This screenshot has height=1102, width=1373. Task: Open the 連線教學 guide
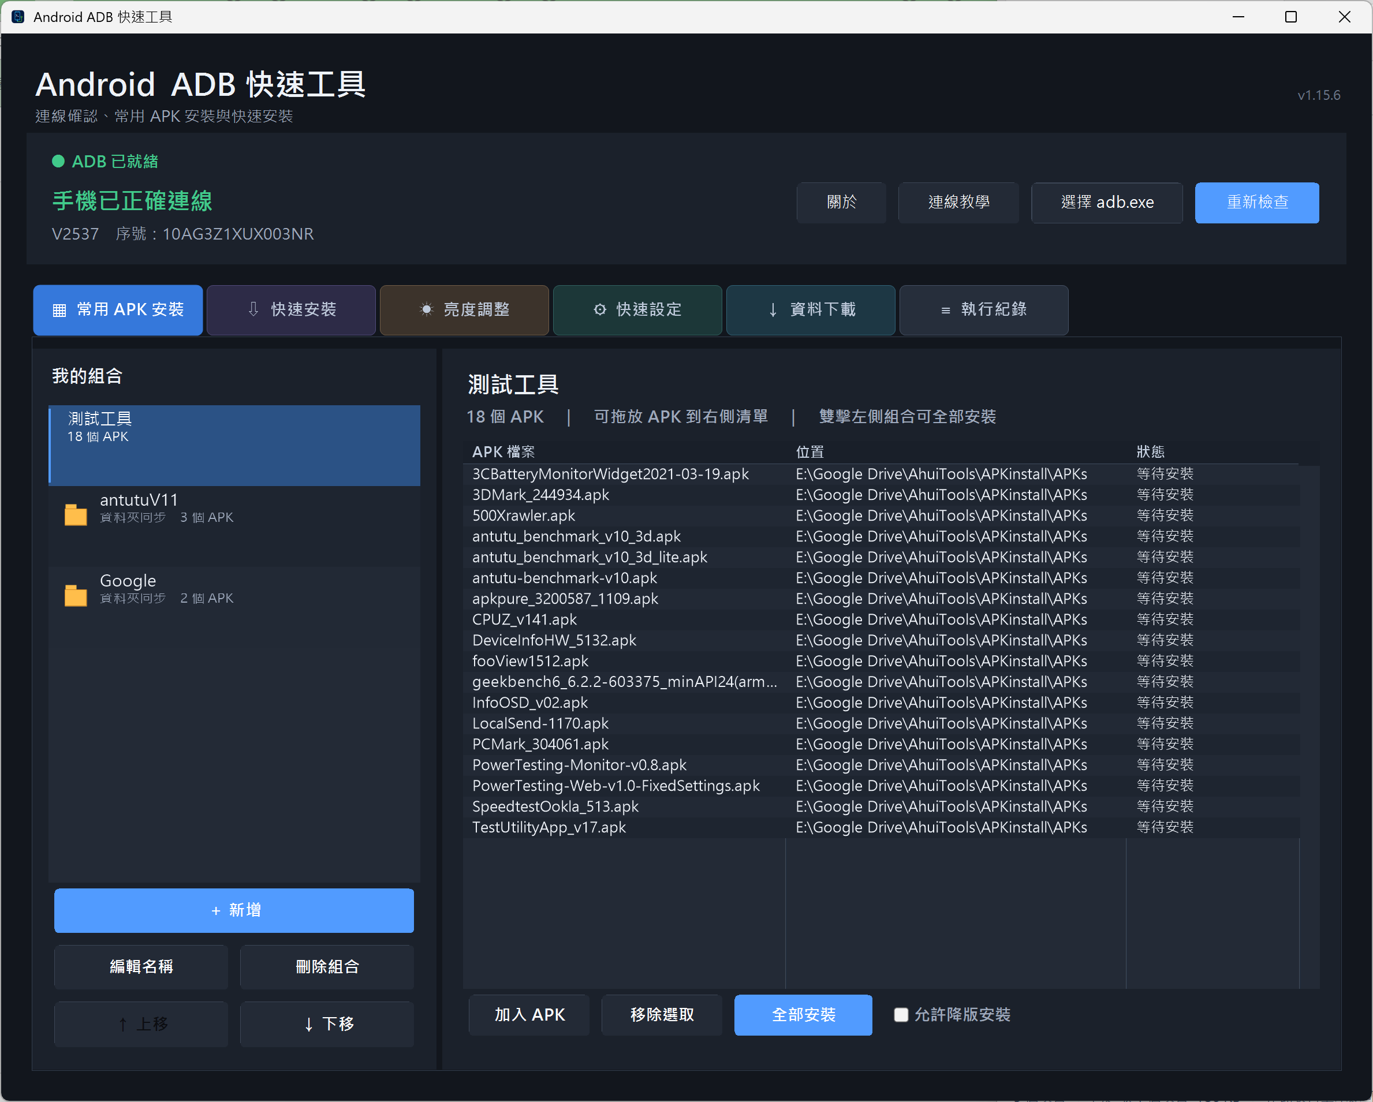pos(958,203)
